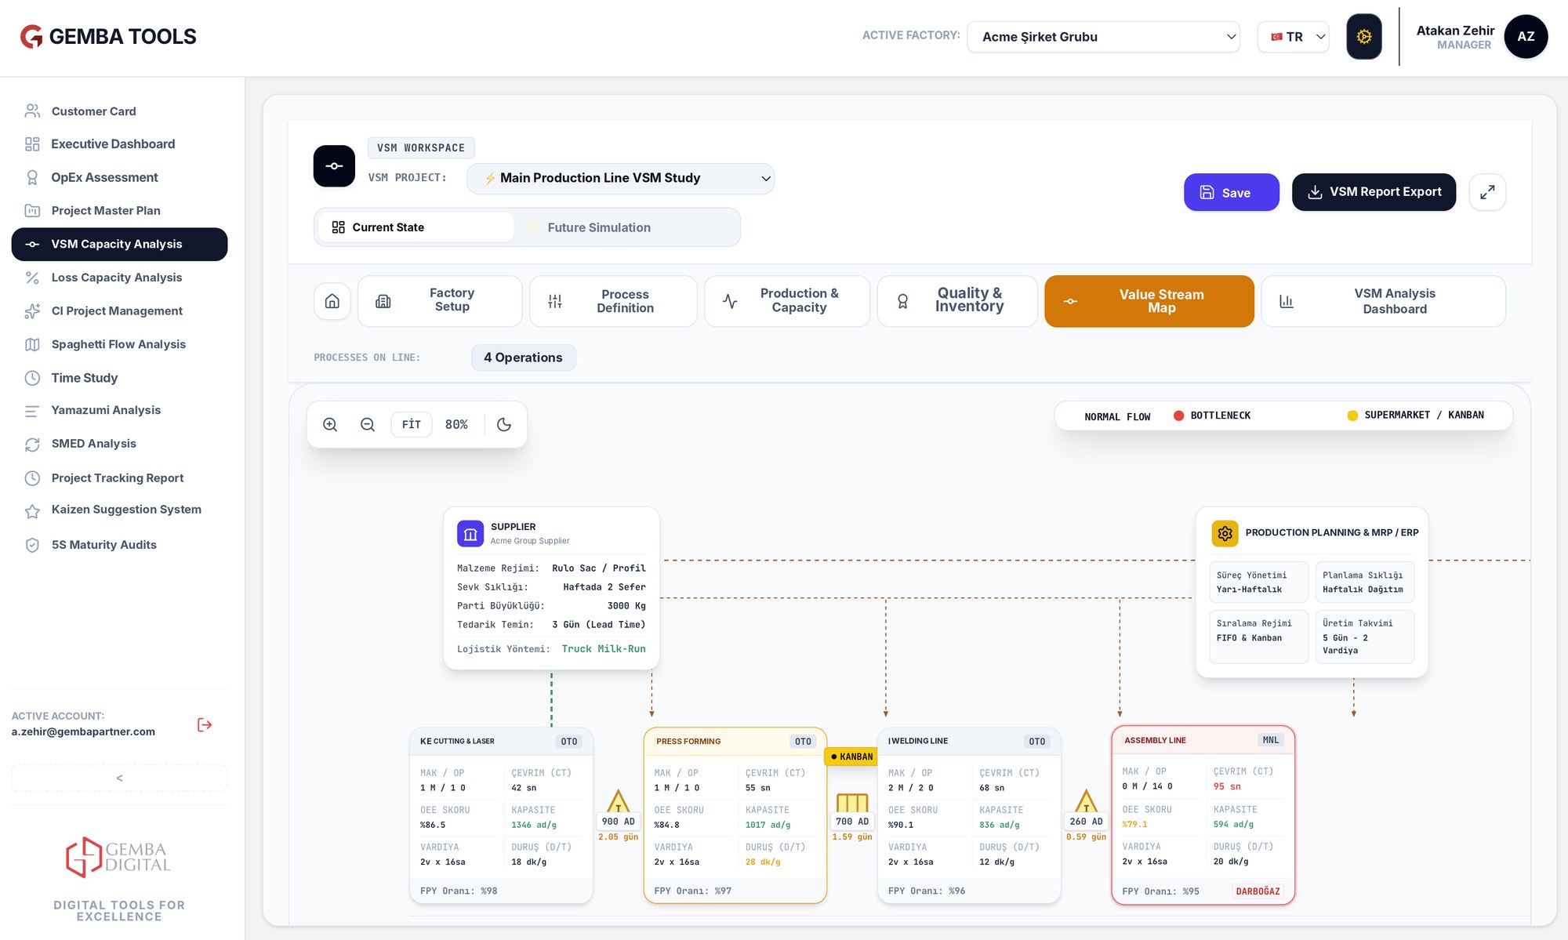
Task: Open Customer Card in the sidebar
Action: (x=119, y=111)
